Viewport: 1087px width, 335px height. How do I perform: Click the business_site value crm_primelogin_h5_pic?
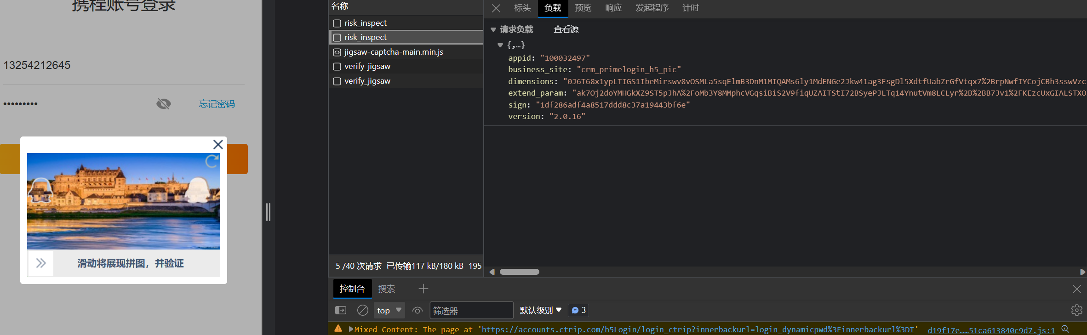[629, 69]
